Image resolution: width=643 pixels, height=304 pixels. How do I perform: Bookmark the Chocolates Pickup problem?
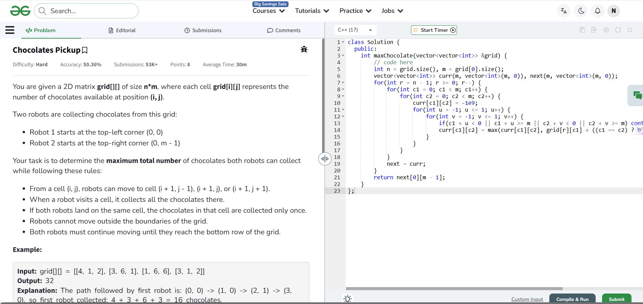click(85, 50)
